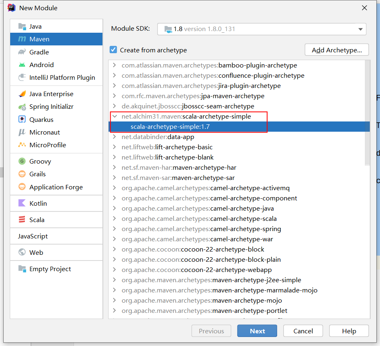Click the Maven 'm' icon
Viewport: 380px width, 346px height.
(x=22, y=39)
